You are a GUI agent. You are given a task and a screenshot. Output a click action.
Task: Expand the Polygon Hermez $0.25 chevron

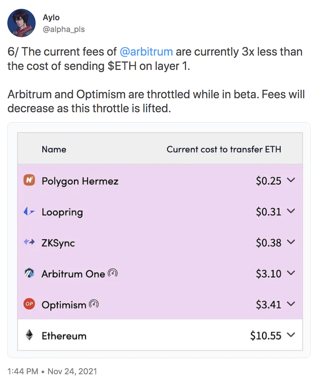click(291, 180)
